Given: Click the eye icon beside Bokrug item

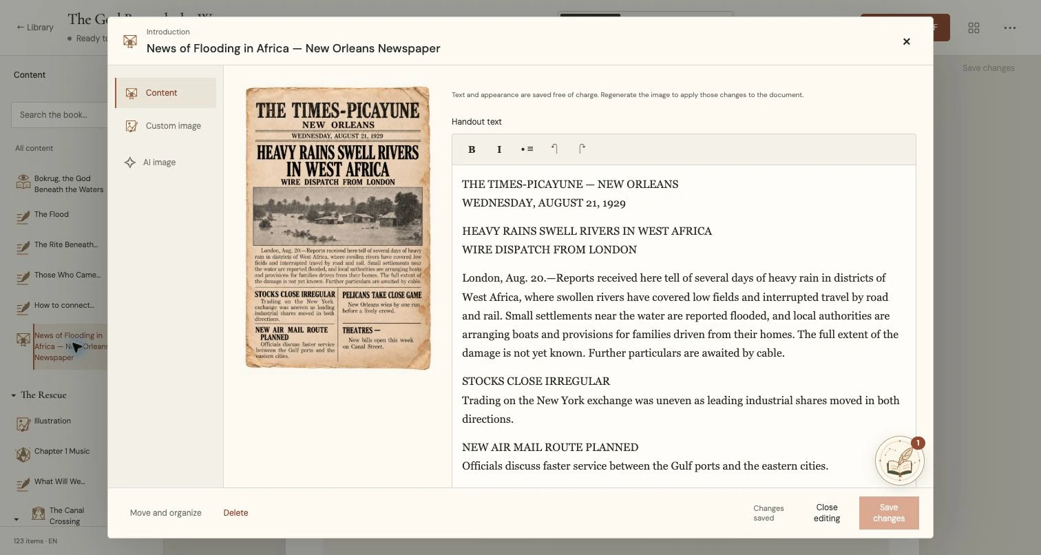Looking at the screenshot, I should [23, 182].
